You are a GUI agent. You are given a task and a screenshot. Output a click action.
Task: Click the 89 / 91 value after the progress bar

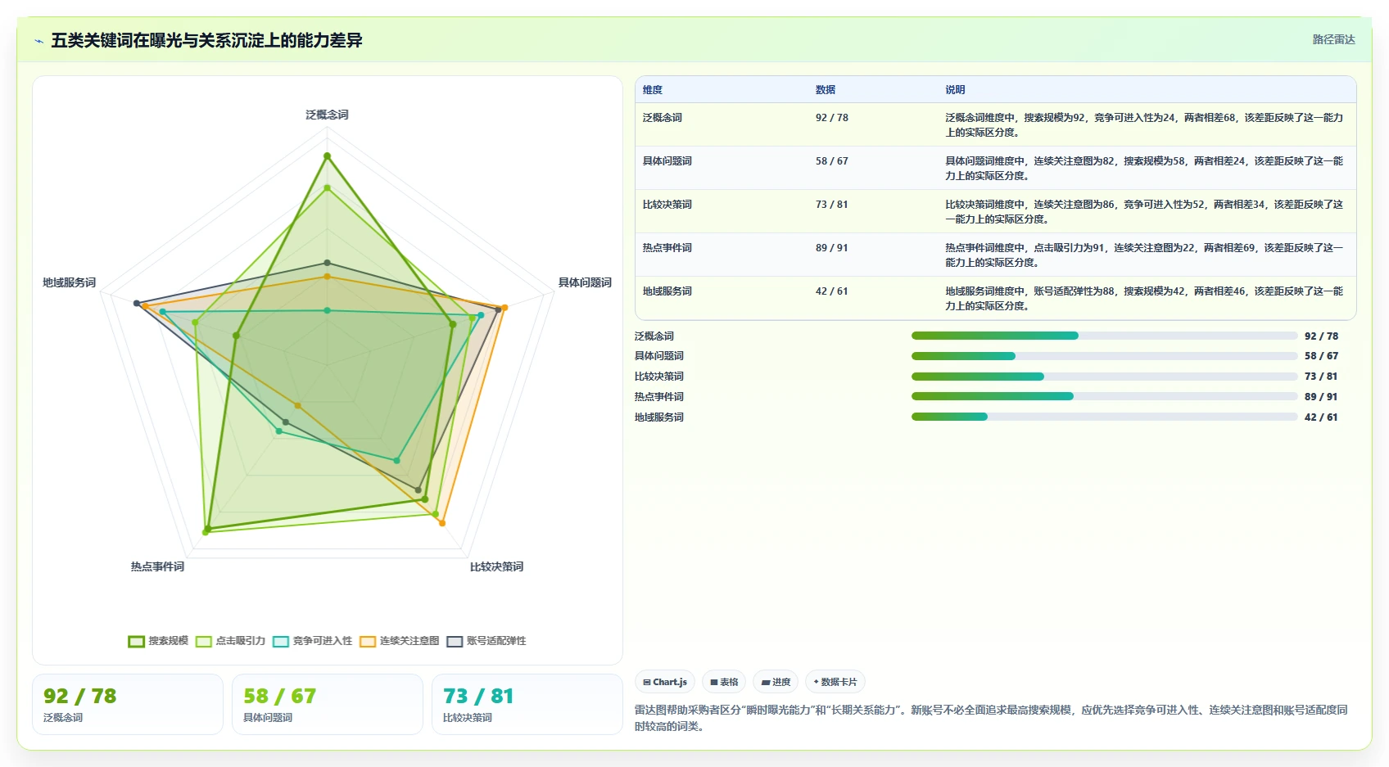point(1322,397)
